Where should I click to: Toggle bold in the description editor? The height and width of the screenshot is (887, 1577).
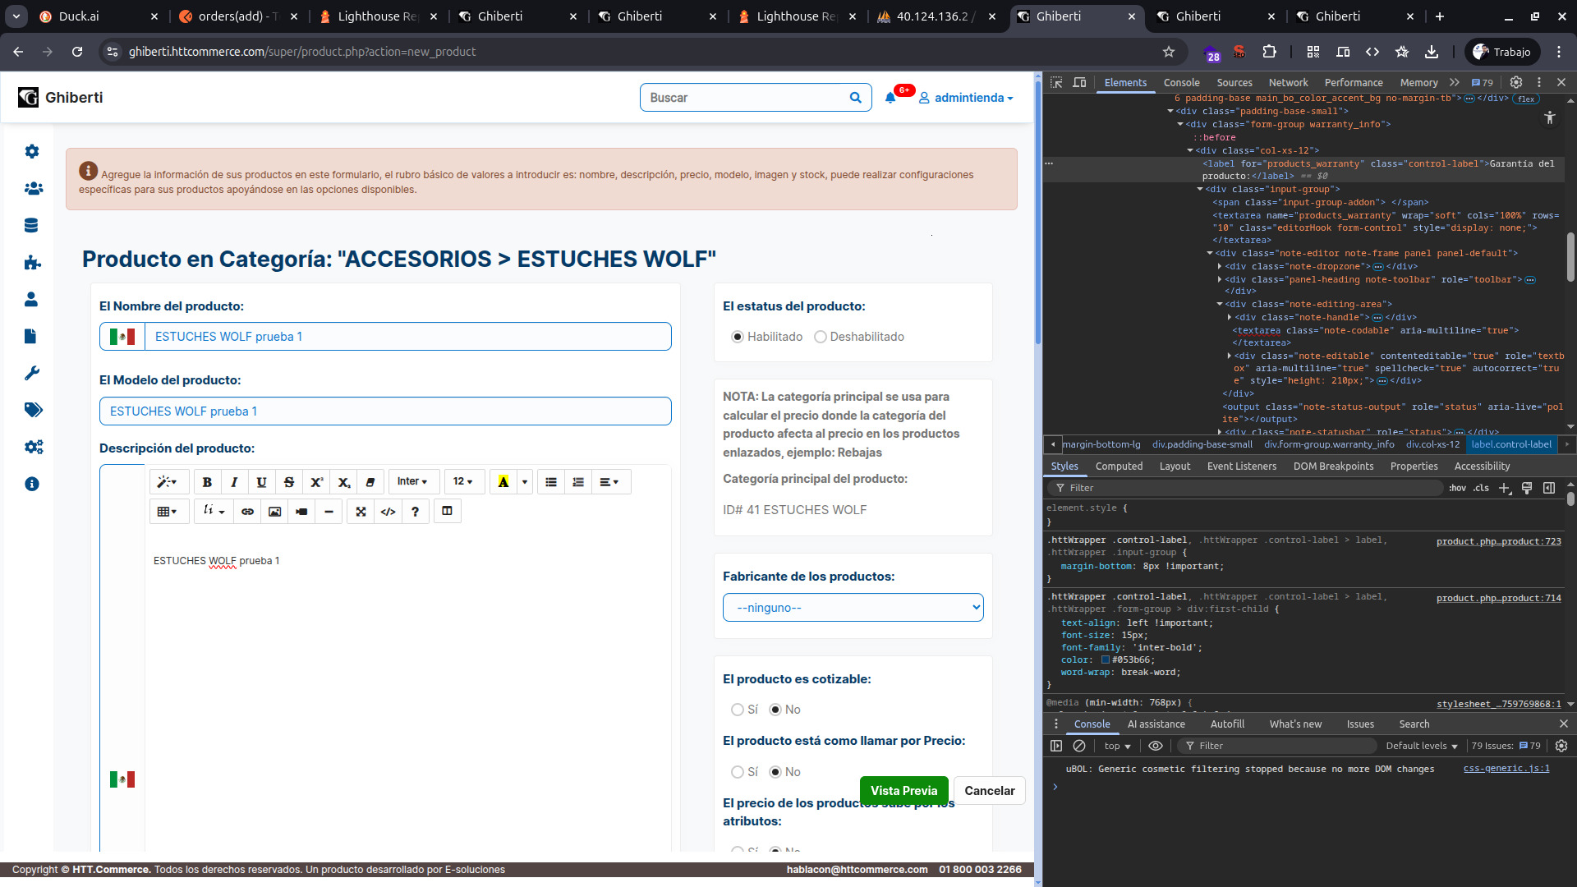[207, 482]
